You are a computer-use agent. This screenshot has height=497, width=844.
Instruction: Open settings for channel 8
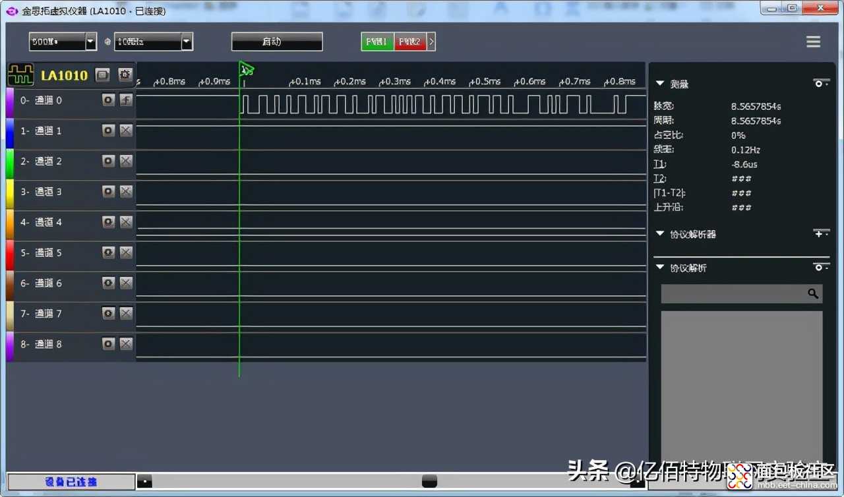(x=109, y=343)
